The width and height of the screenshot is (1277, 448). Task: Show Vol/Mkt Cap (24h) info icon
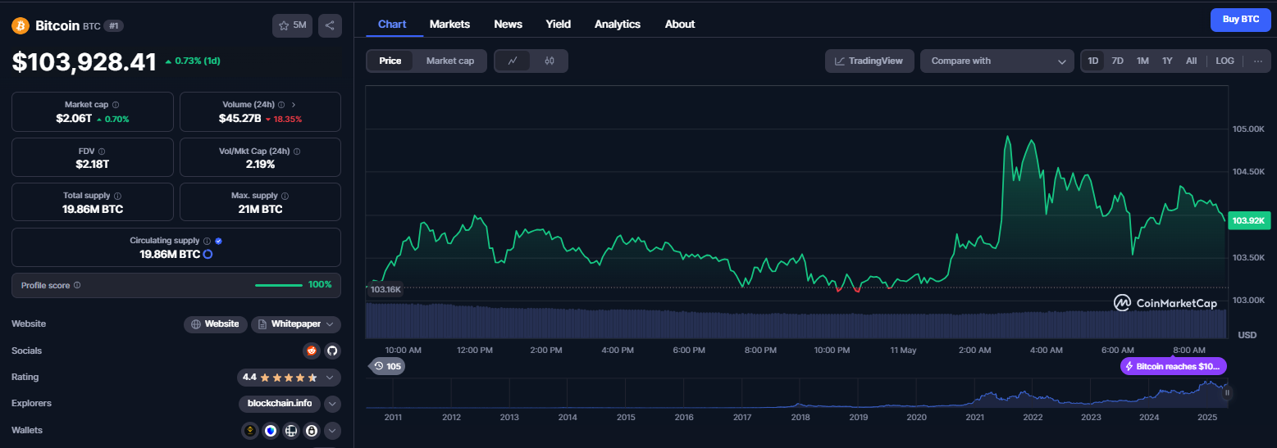[297, 152]
